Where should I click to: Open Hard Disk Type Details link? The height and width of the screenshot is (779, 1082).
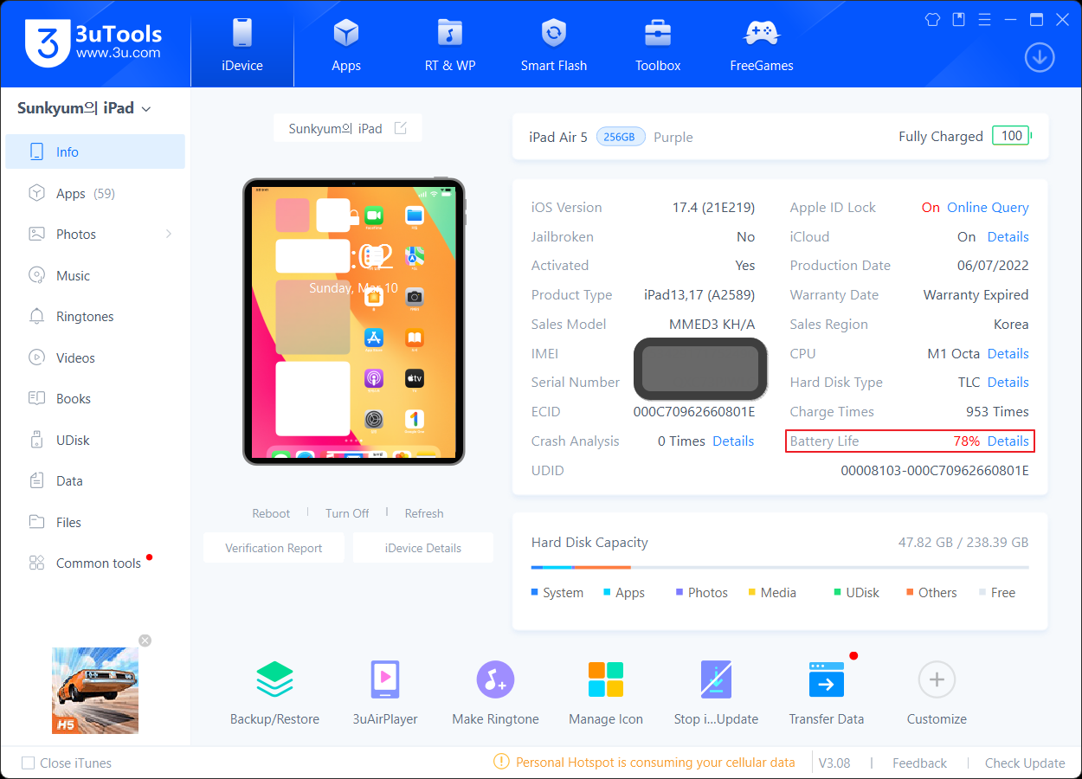point(1008,383)
